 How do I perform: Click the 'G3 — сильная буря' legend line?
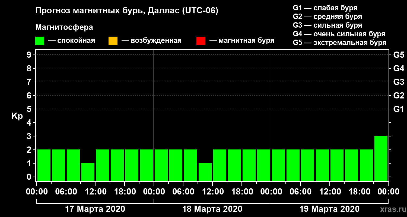(x=327, y=25)
